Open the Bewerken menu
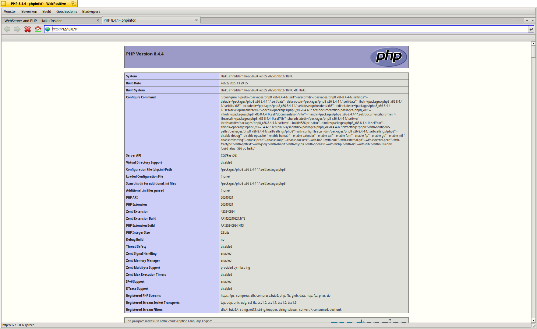 [29, 12]
